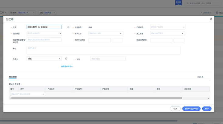Click into the 备注 text area

(x=103, y=50)
